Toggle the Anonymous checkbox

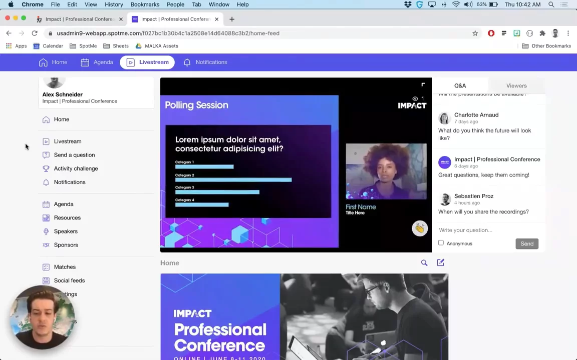click(441, 243)
